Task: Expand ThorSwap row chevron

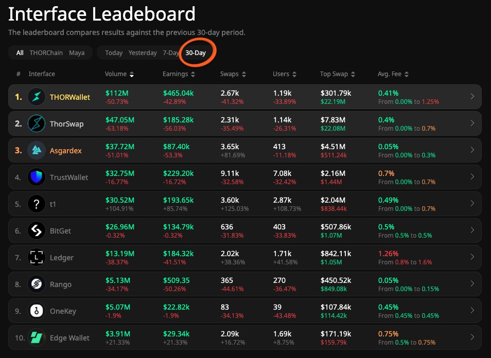Action: [x=472, y=123]
